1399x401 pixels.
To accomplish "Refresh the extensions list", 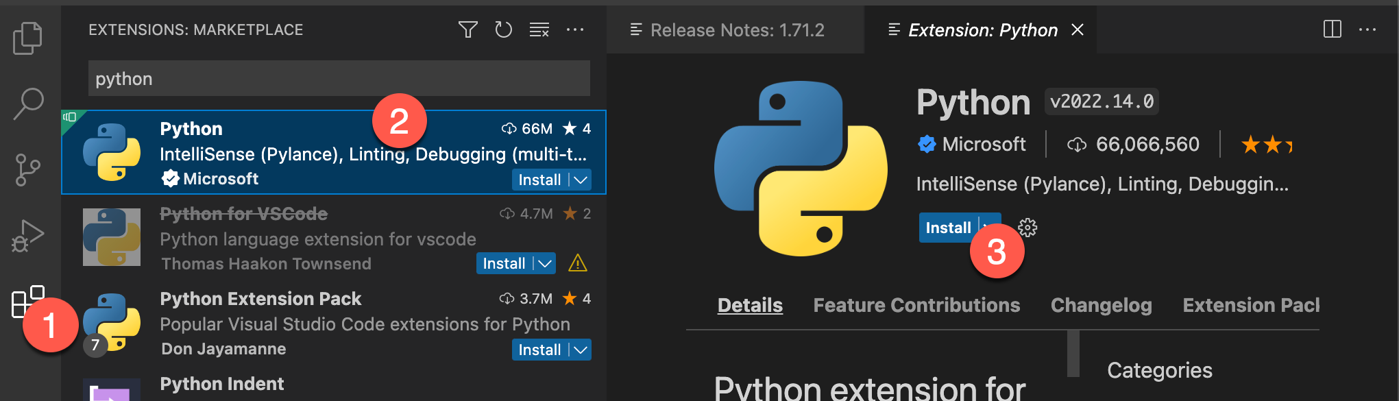I will (x=504, y=29).
